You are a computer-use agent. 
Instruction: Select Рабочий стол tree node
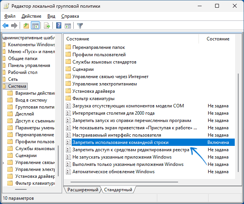click(x=23, y=72)
